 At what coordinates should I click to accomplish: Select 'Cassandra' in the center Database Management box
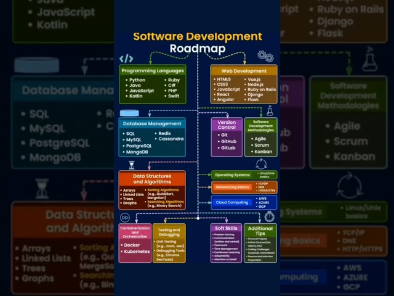coord(171,139)
